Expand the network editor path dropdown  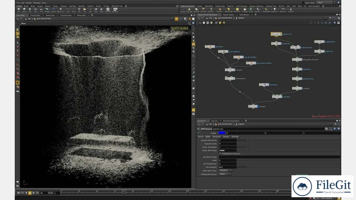pyautogui.click(x=325, y=18)
